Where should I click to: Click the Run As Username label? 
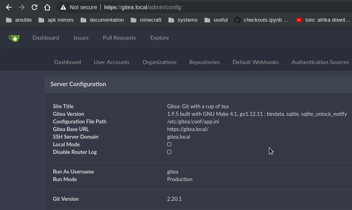(73, 172)
